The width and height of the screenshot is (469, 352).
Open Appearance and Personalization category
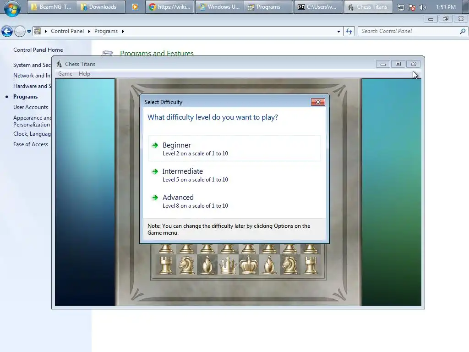pyautogui.click(x=33, y=121)
